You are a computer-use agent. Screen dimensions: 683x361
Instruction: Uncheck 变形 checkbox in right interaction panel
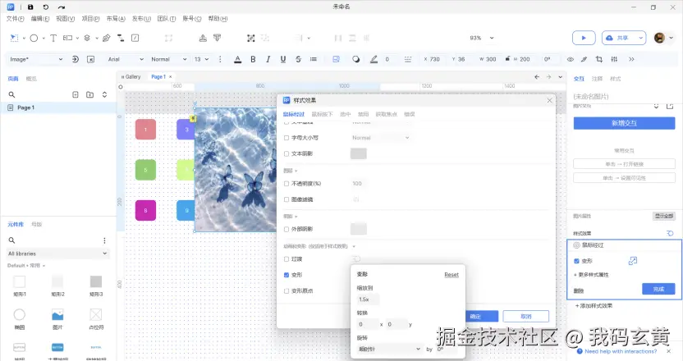click(577, 261)
